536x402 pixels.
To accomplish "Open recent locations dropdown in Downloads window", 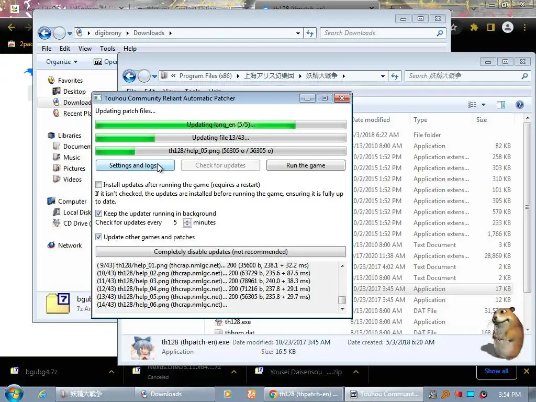I will pyautogui.click(x=70, y=33).
